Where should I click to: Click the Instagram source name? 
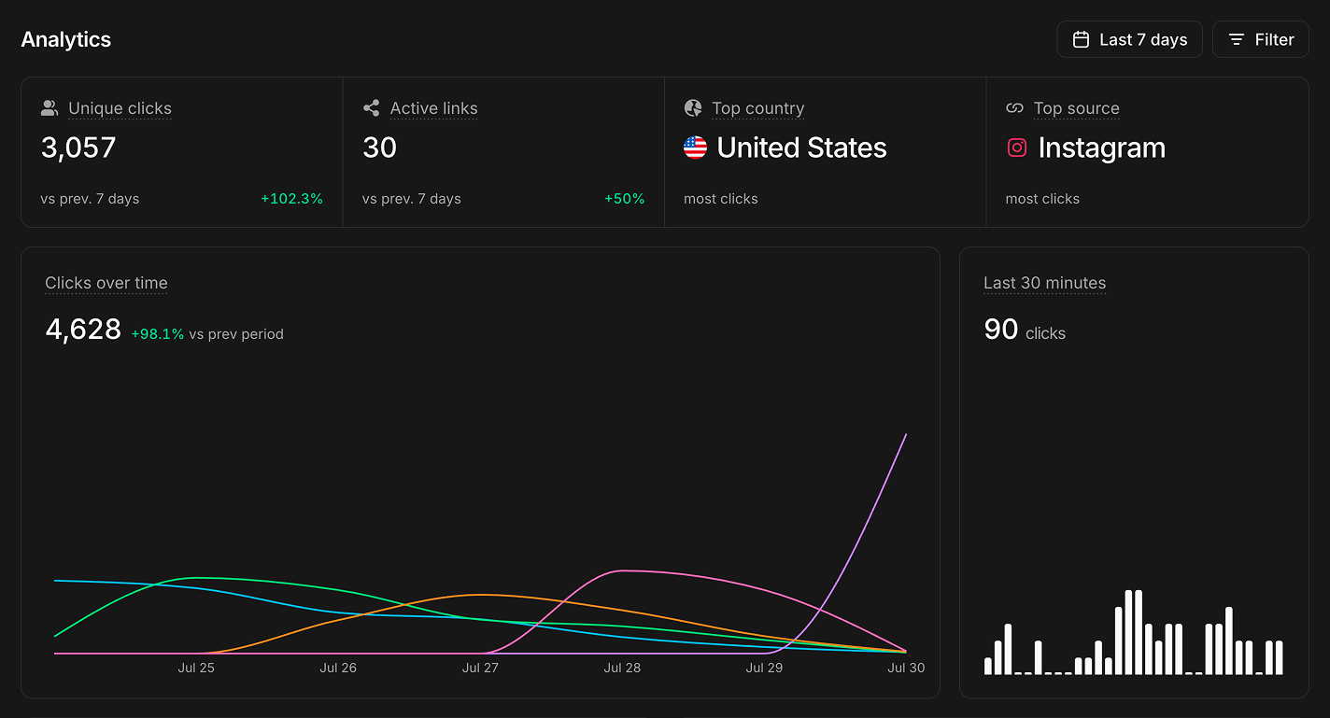pyautogui.click(x=1101, y=148)
